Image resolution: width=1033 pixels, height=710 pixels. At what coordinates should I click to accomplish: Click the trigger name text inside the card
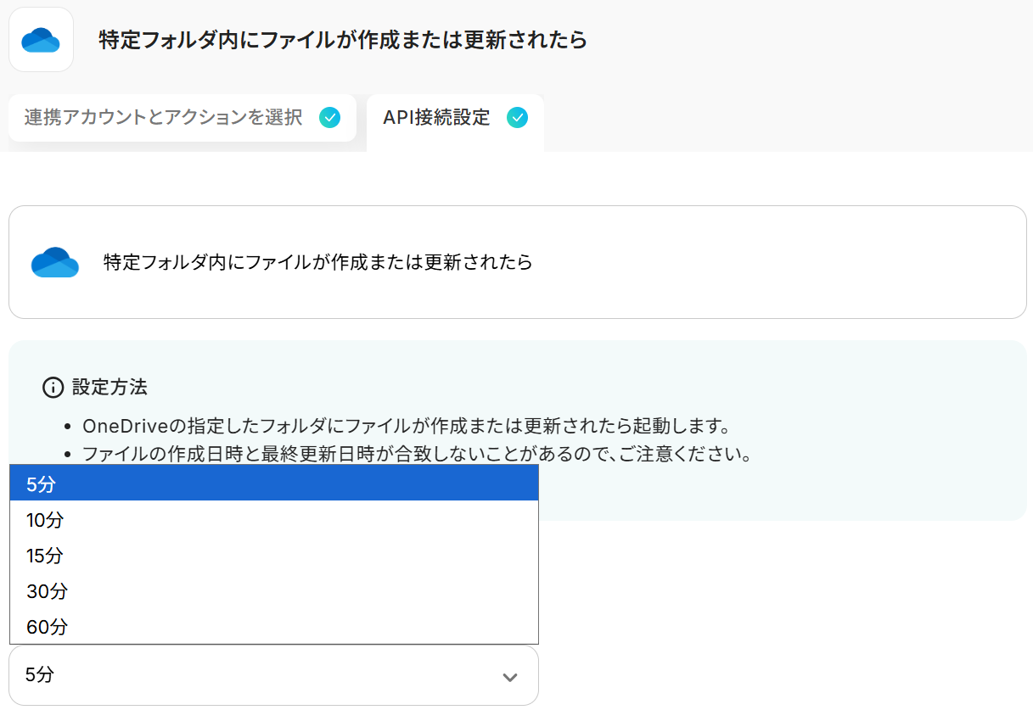tap(317, 262)
